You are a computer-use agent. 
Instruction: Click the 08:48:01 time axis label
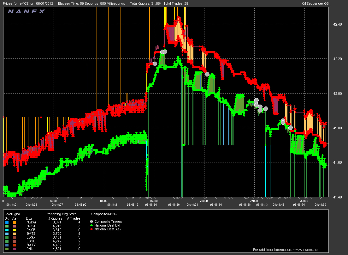click(12, 204)
